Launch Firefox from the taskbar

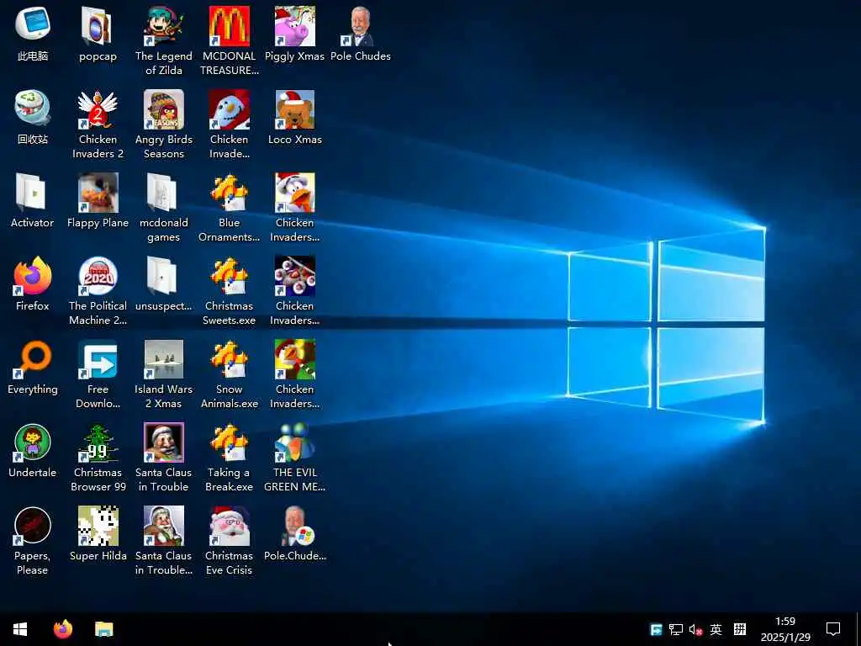coord(63,629)
